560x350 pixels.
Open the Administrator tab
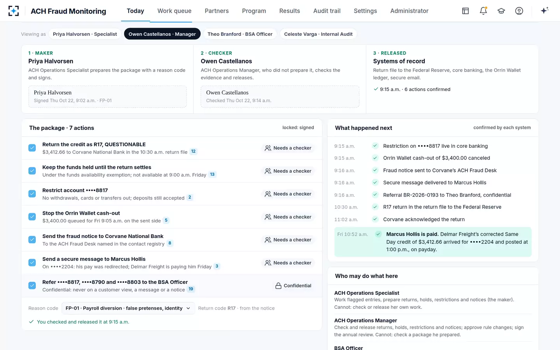tap(409, 11)
